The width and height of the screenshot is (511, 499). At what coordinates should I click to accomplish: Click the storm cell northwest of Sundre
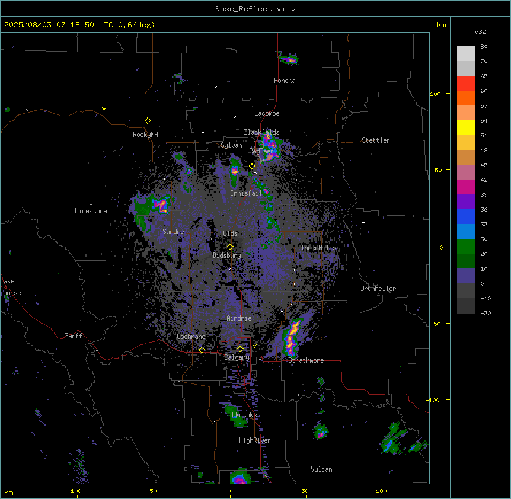161,205
